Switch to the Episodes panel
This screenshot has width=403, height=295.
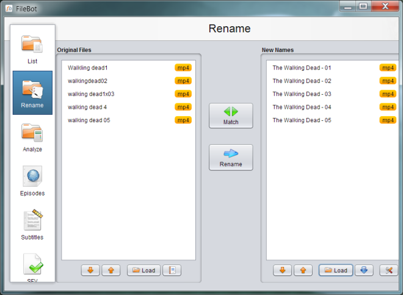(32, 181)
